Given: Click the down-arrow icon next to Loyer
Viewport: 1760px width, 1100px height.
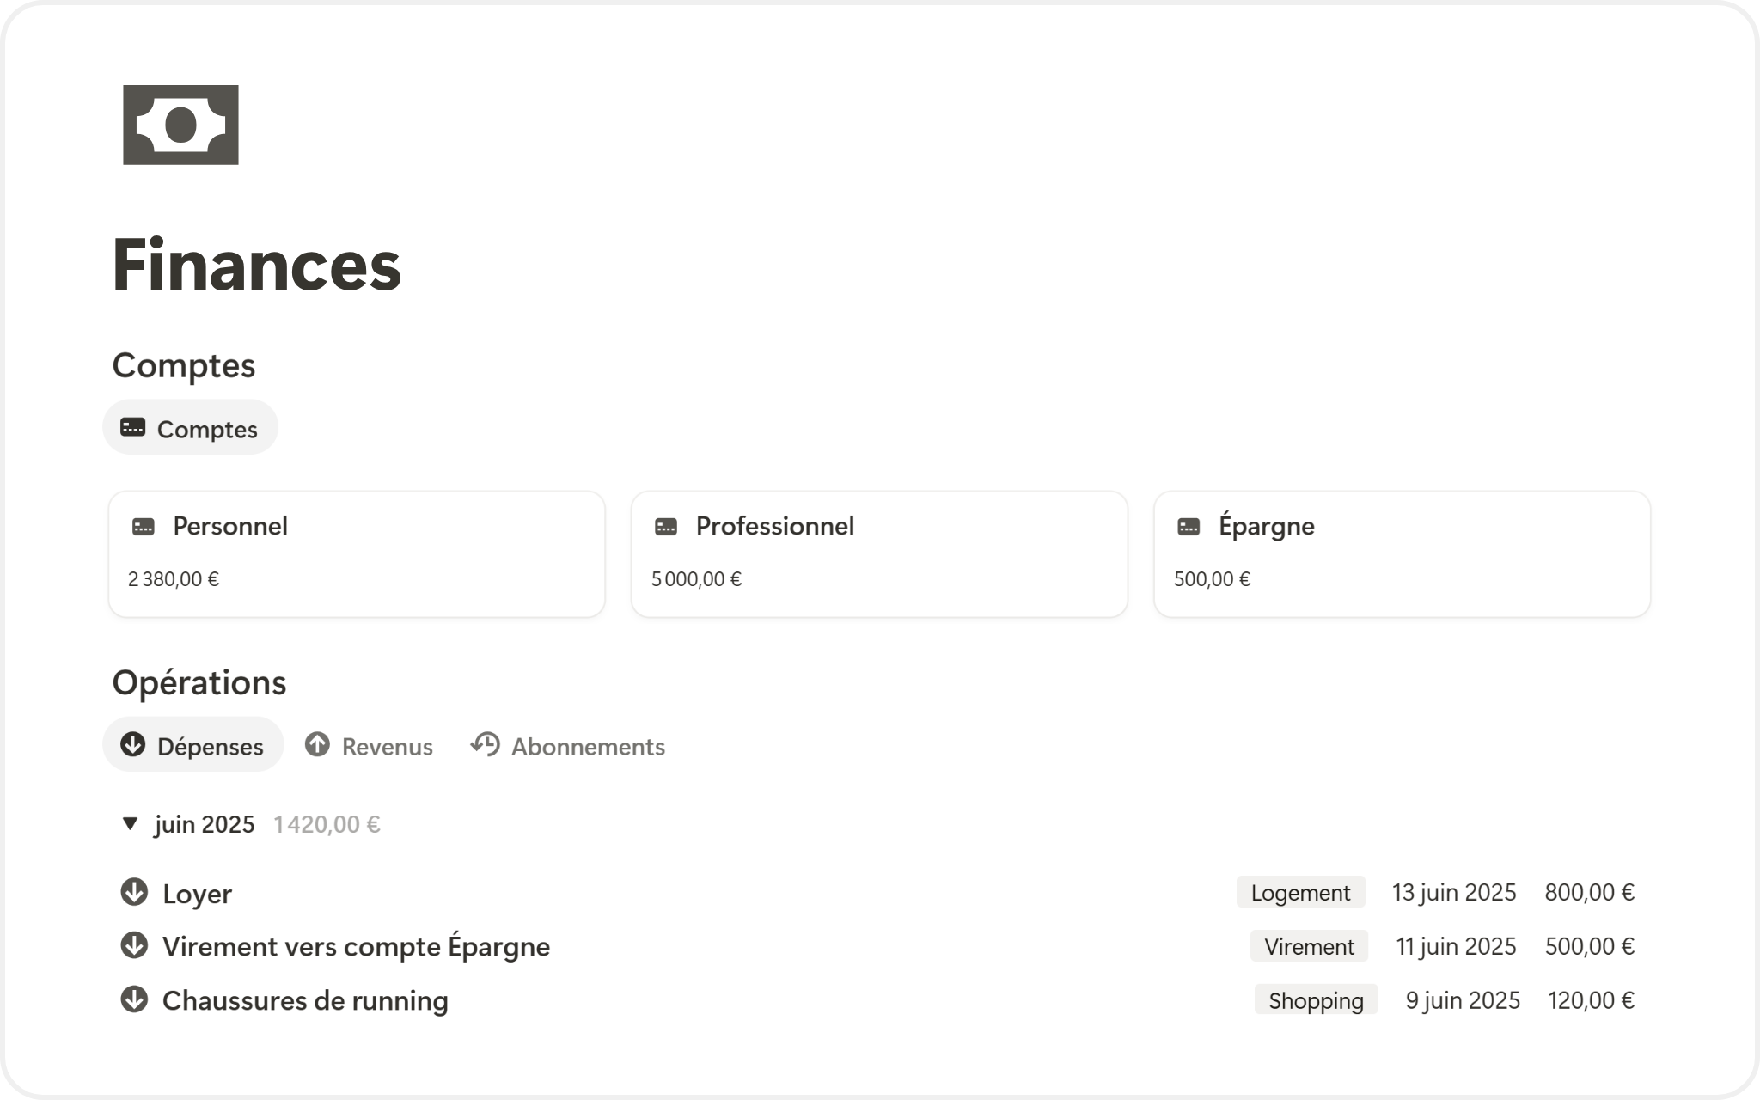Looking at the screenshot, I should click(x=134, y=893).
